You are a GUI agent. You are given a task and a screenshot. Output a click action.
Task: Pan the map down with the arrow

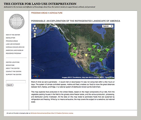coord(35,31)
